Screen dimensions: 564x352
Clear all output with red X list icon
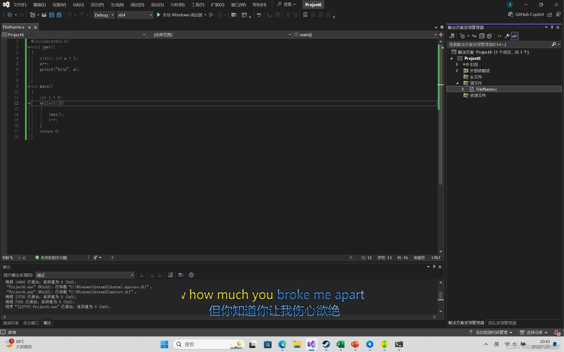(x=171, y=275)
